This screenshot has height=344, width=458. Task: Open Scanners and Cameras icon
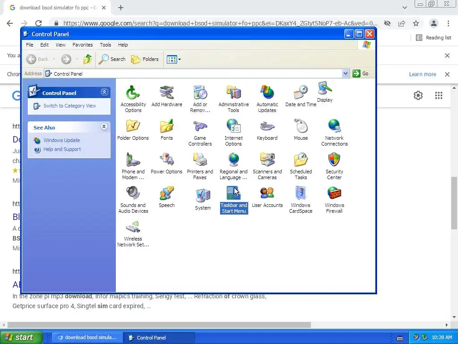coord(267,166)
